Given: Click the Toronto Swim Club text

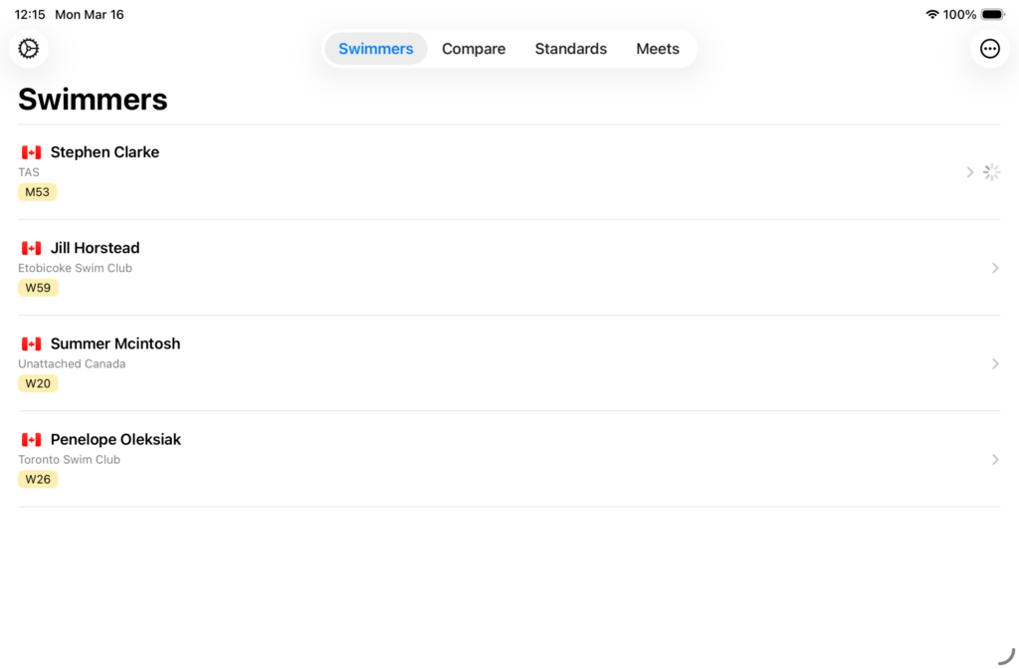Looking at the screenshot, I should pyautogui.click(x=69, y=459).
